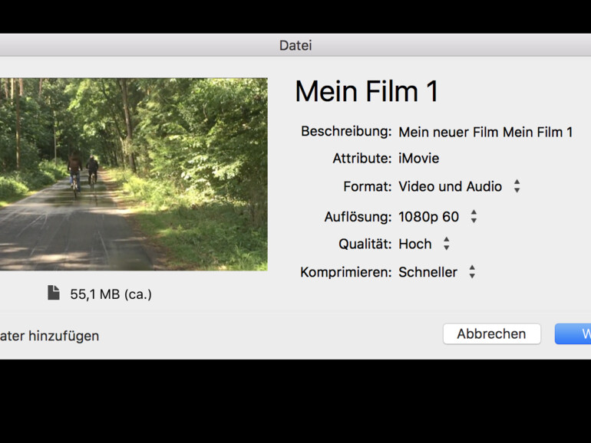591x443 pixels.
Task: Click the Format popup arrows icon
Action: pyautogui.click(x=517, y=186)
